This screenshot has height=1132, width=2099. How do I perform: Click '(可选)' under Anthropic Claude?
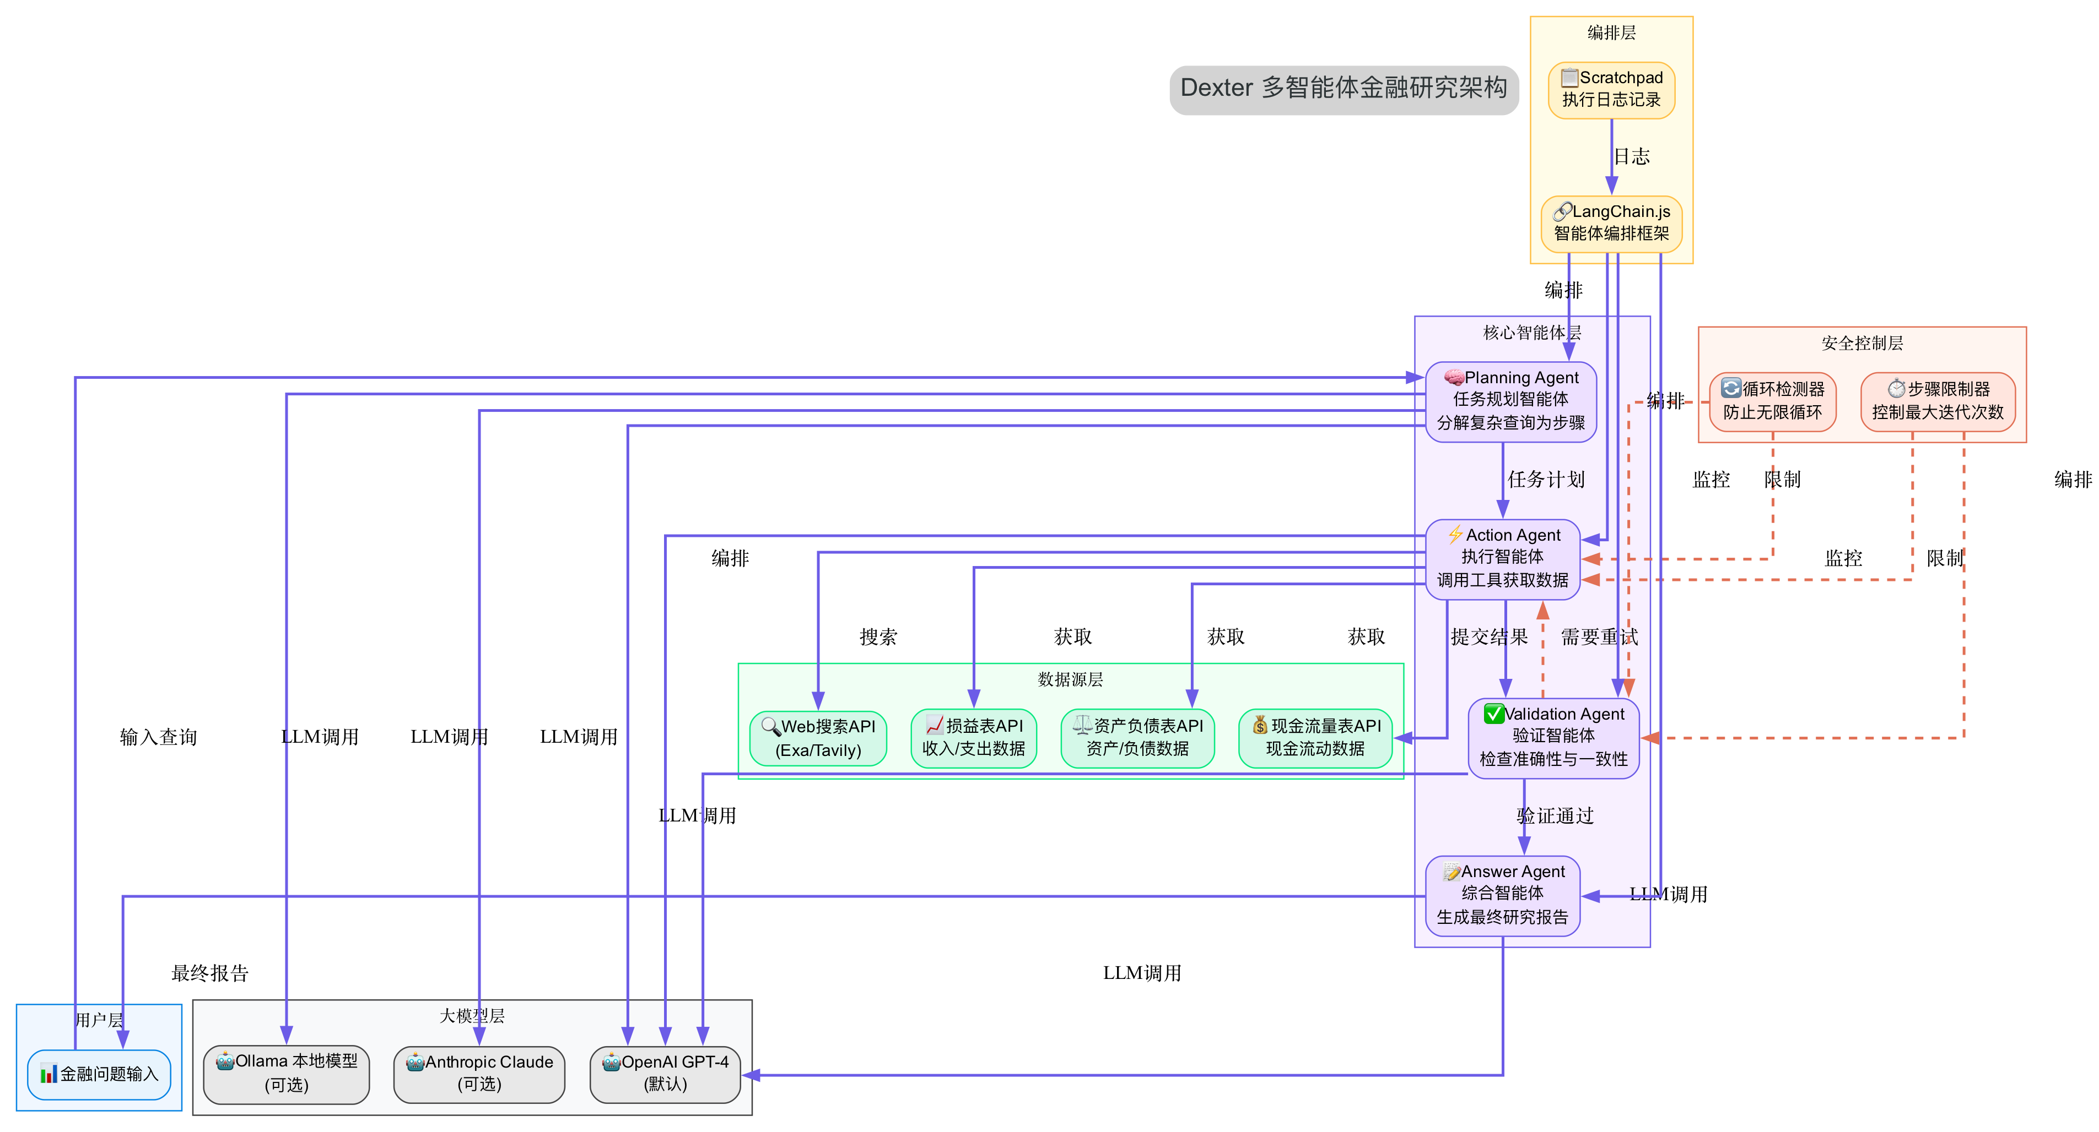(479, 1084)
